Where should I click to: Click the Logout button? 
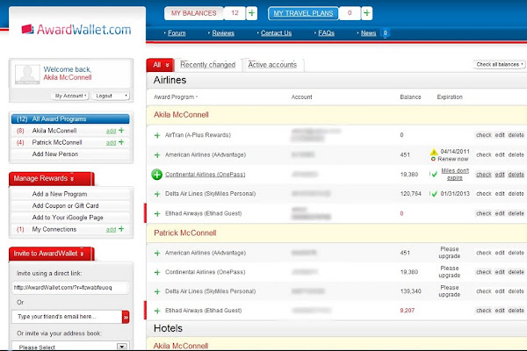coord(111,96)
